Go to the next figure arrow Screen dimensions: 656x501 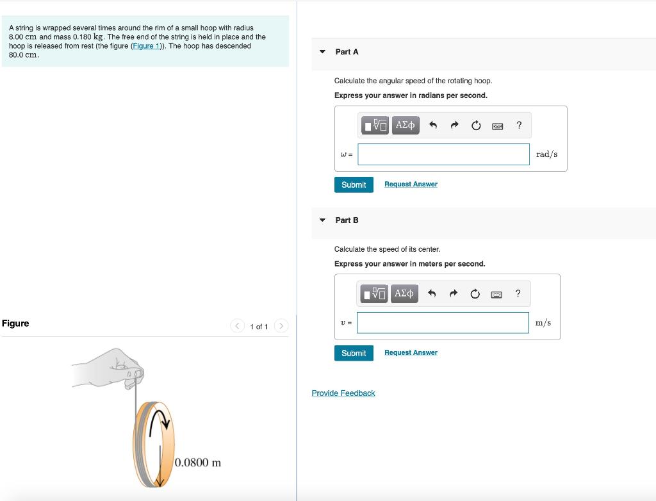tap(281, 325)
